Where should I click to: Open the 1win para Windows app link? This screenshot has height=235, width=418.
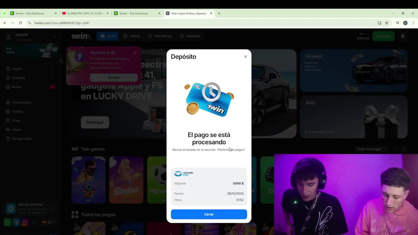click(31, 209)
